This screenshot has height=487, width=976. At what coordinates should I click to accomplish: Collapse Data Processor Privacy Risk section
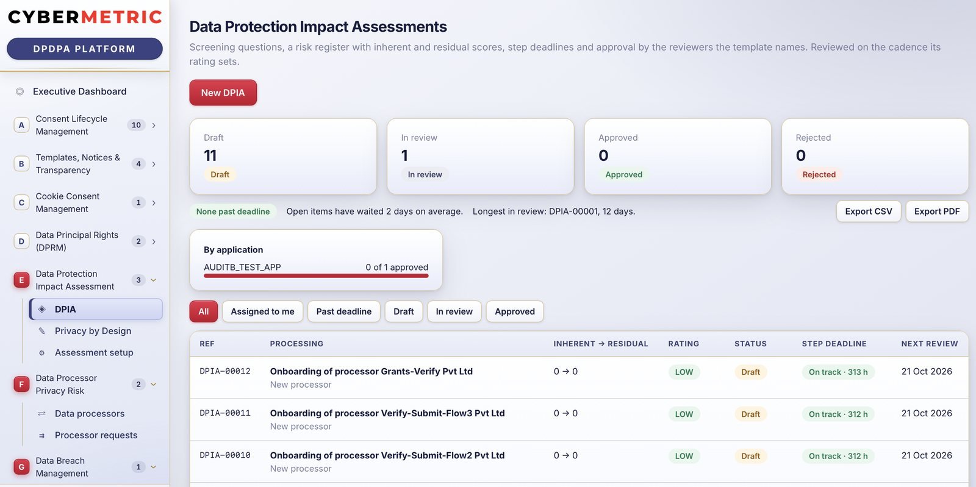[x=154, y=385]
